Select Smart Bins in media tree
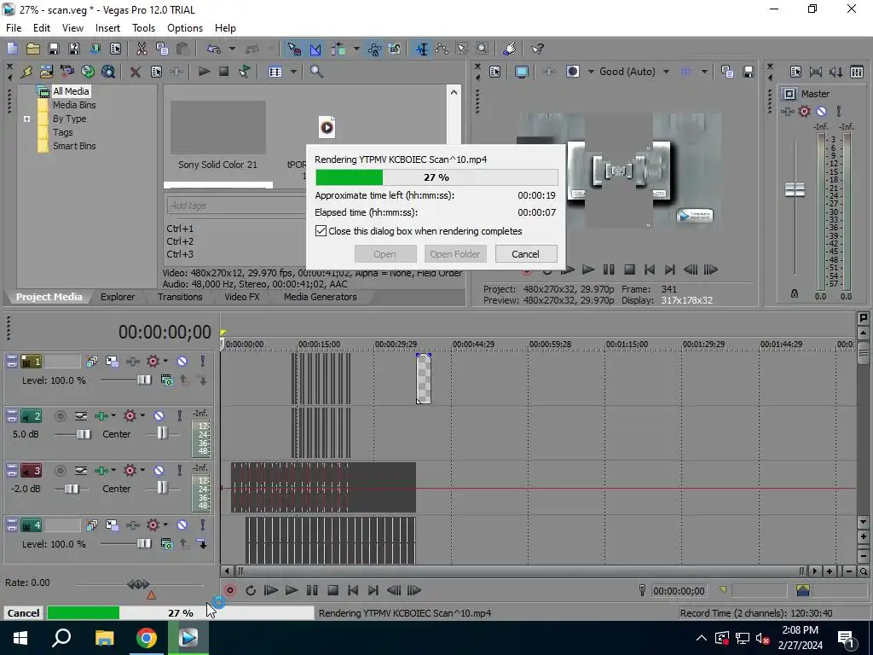 coord(74,146)
